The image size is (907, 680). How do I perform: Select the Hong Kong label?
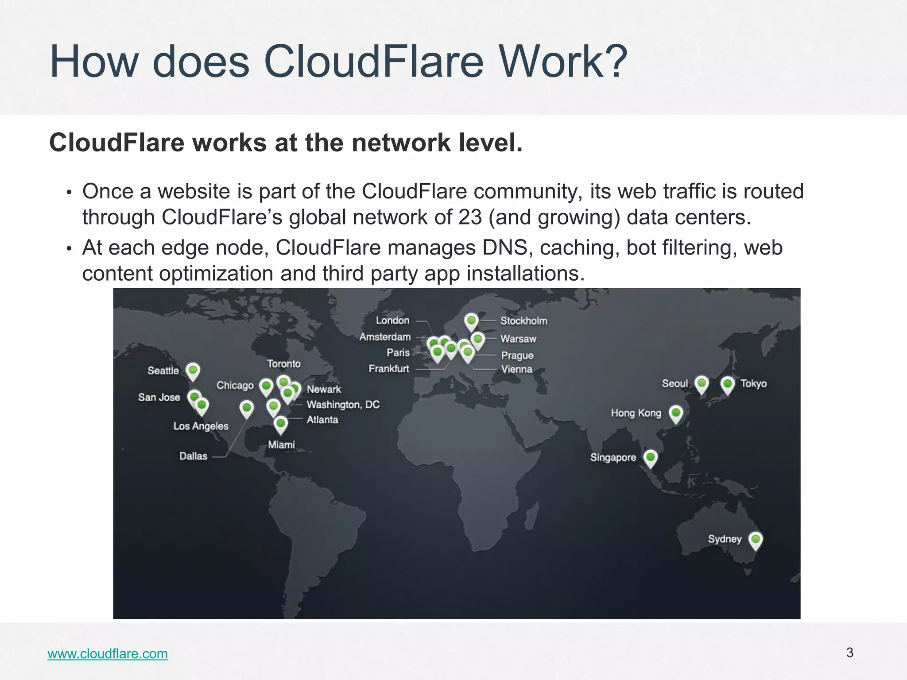[x=636, y=413]
